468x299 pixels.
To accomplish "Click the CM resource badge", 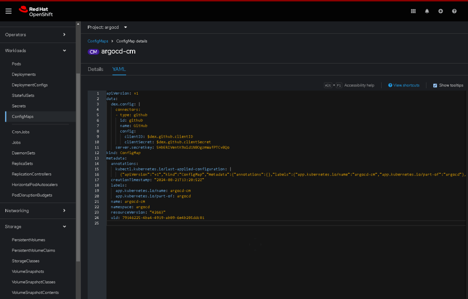I will 93,52.
